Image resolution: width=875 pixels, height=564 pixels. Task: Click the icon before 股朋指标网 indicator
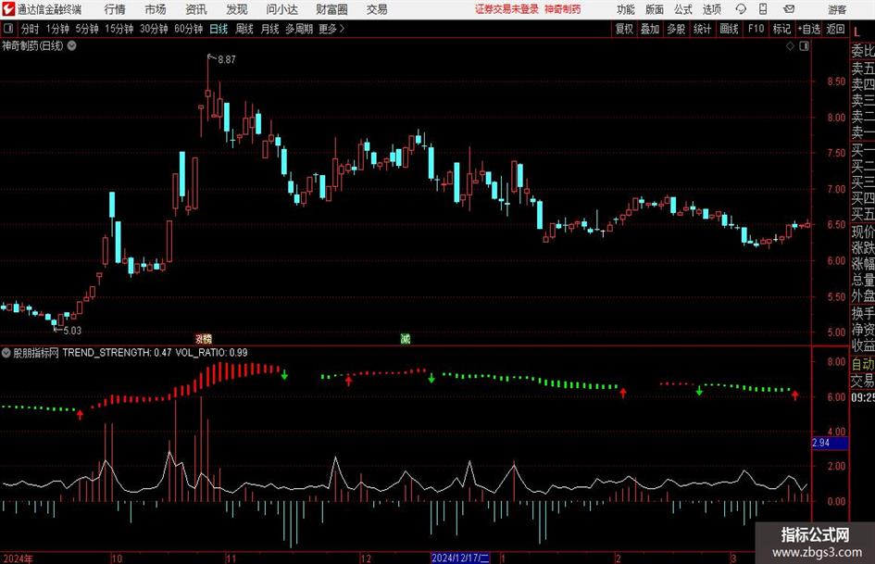[6, 352]
